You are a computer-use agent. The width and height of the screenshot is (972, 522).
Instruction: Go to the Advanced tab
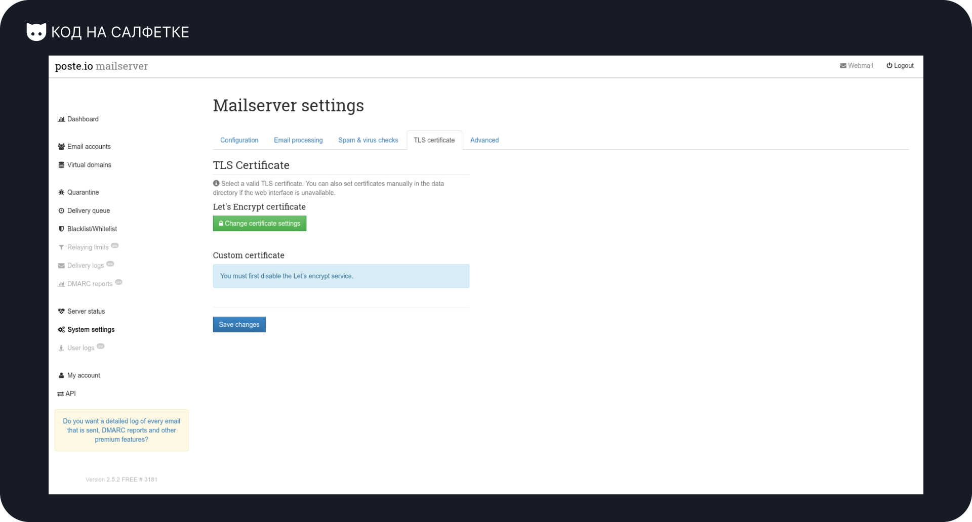[484, 140]
